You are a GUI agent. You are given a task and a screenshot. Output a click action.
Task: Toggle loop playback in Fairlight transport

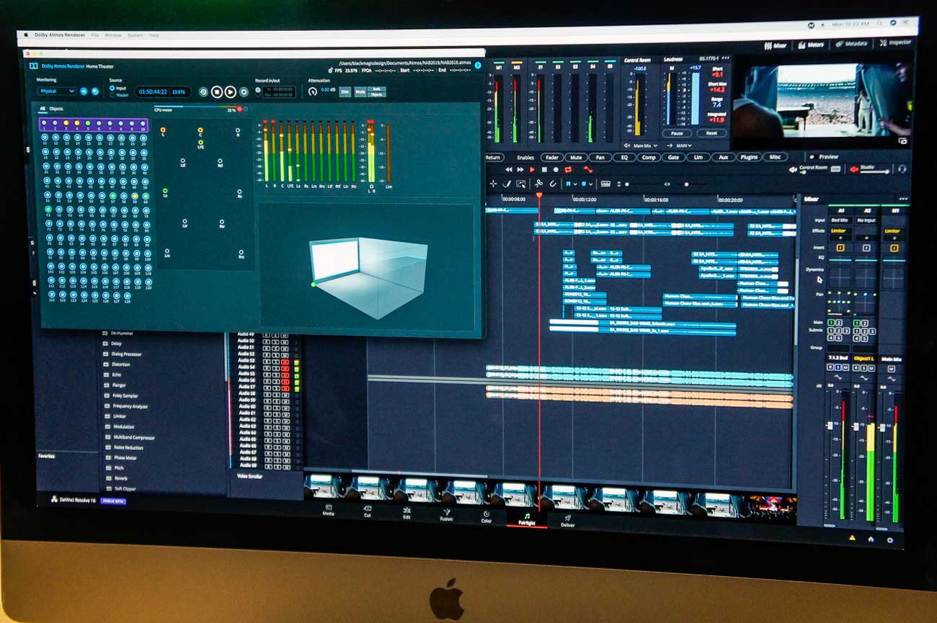tap(568, 169)
